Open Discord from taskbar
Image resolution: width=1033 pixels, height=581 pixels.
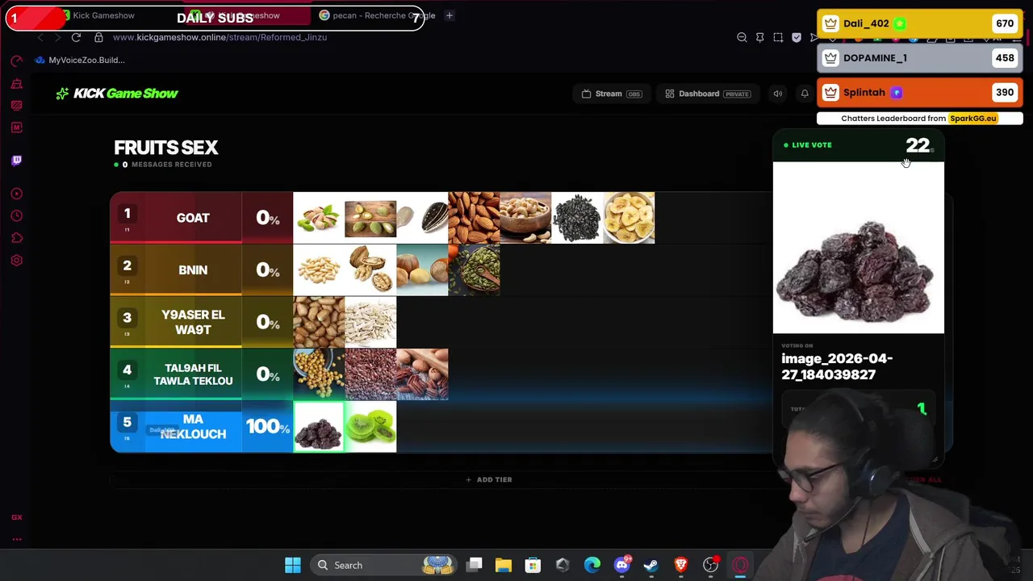point(622,565)
